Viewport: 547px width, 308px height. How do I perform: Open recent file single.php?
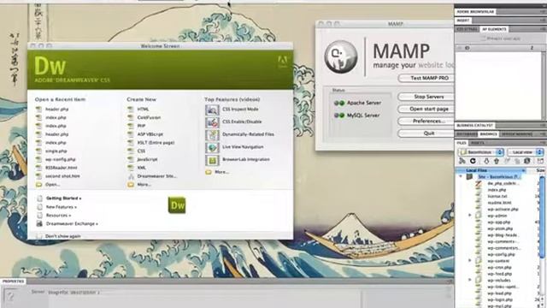click(56, 151)
